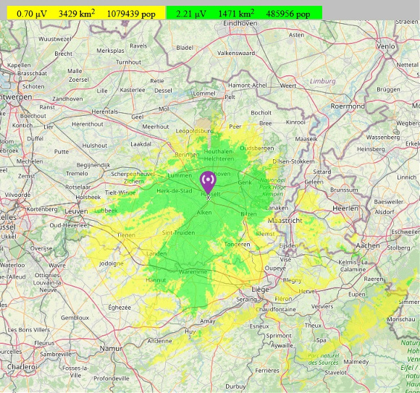Click the 485956 pop value in green legend
Screen dimensions: 420x393
(x=288, y=14)
